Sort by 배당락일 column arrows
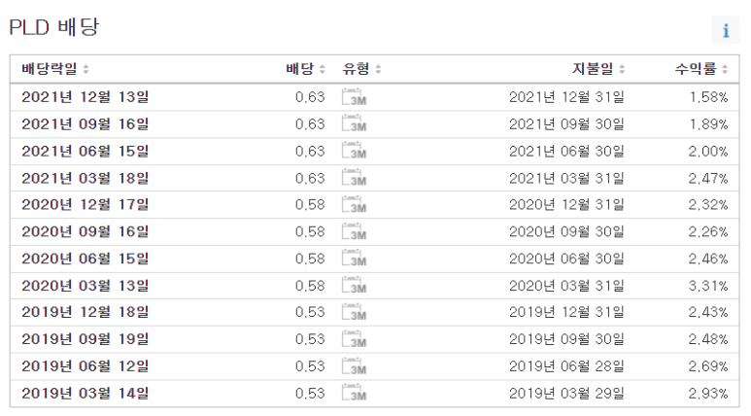Screen dimensions: 751x416 coord(85,69)
